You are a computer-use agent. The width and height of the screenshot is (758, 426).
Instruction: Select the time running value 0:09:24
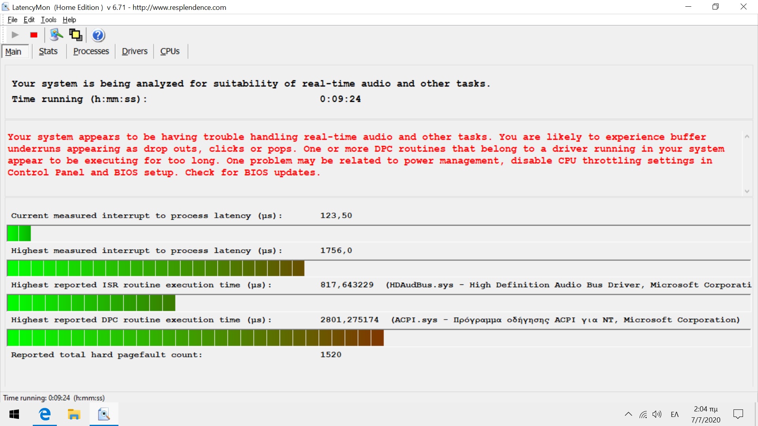(x=340, y=99)
